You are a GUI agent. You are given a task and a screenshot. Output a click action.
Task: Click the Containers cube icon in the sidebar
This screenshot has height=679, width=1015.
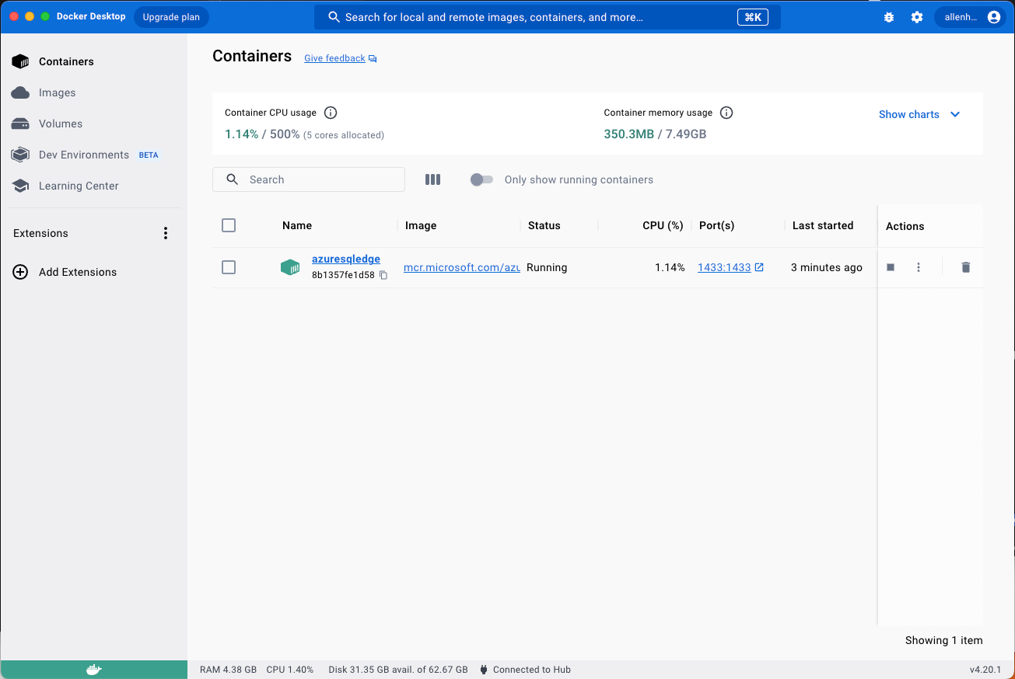coord(20,61)
